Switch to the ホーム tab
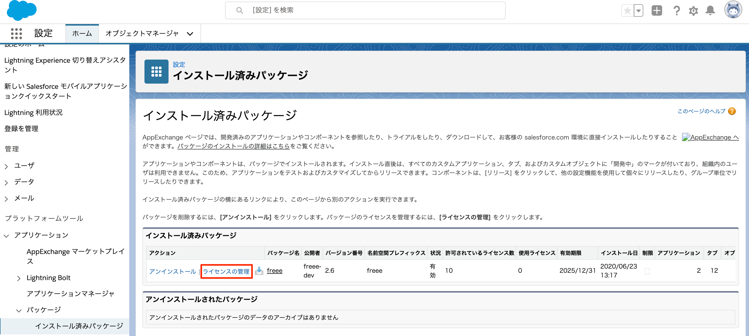The height and width of the screenshot is (336, 749). [x=82, y=34]
